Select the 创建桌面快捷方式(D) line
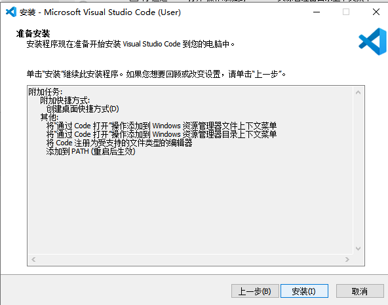 point(83,109)
